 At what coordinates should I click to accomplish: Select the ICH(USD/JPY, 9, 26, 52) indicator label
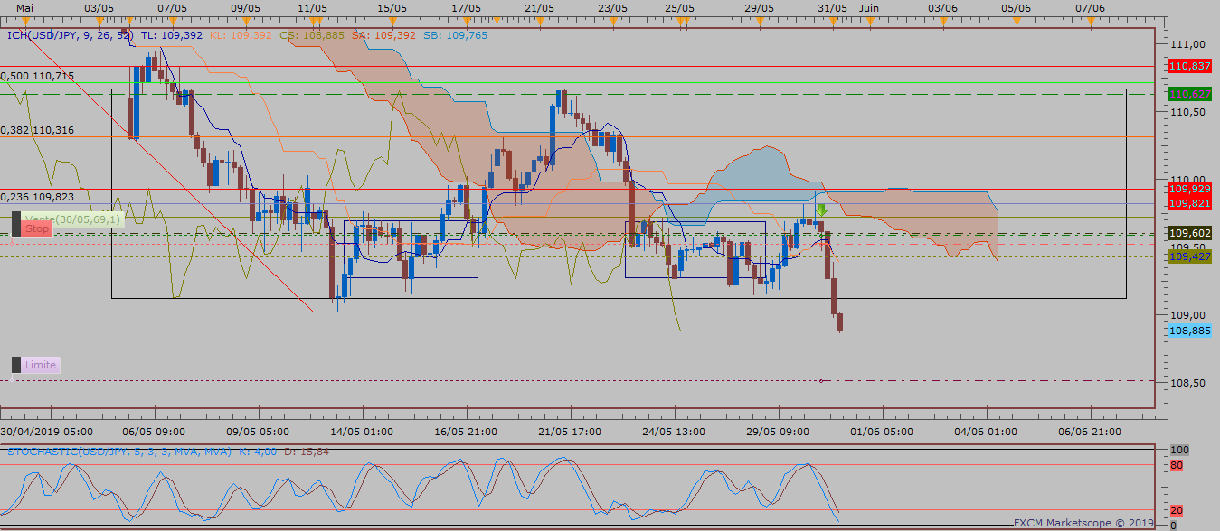point(71,35)
